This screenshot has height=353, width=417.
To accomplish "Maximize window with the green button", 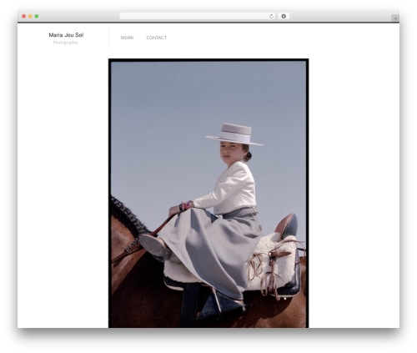I will pyautogui.click(x=37, y=16).
